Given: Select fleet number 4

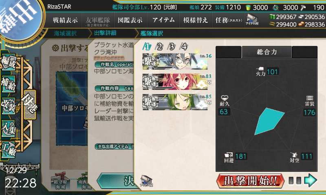Looking at the screenshot, I should (x=184, y=47).
